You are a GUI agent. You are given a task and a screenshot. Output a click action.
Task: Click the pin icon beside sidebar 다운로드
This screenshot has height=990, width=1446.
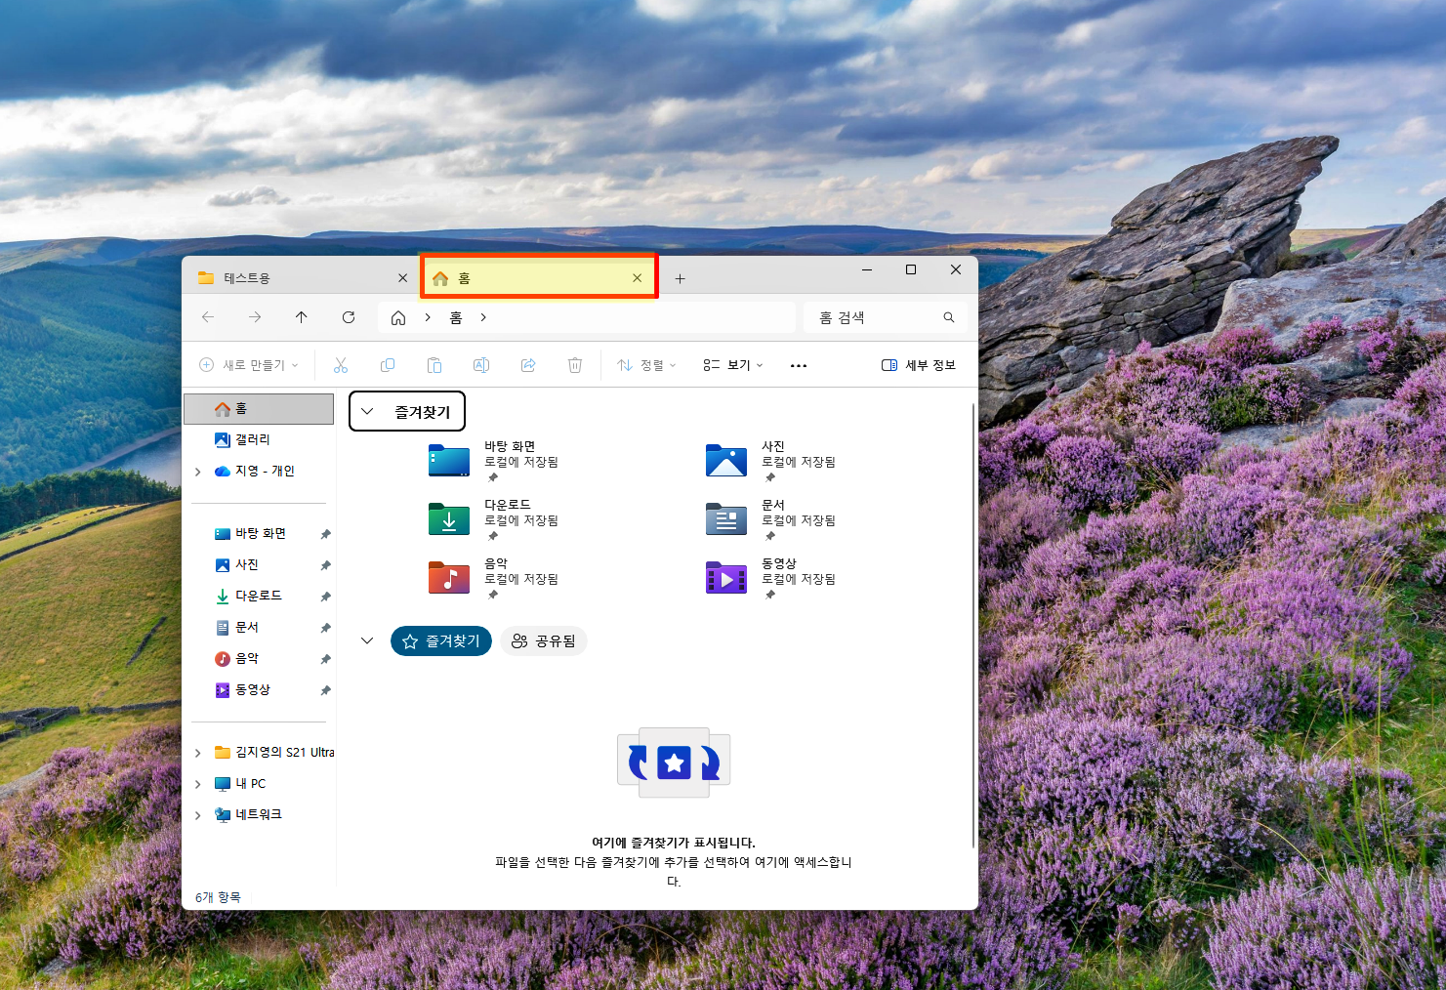tap(325, 597)
